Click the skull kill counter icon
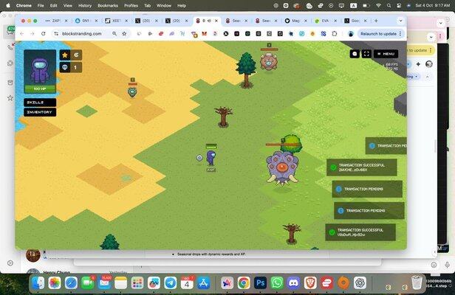Screen dimensions: 455x295 pos(64,68)
